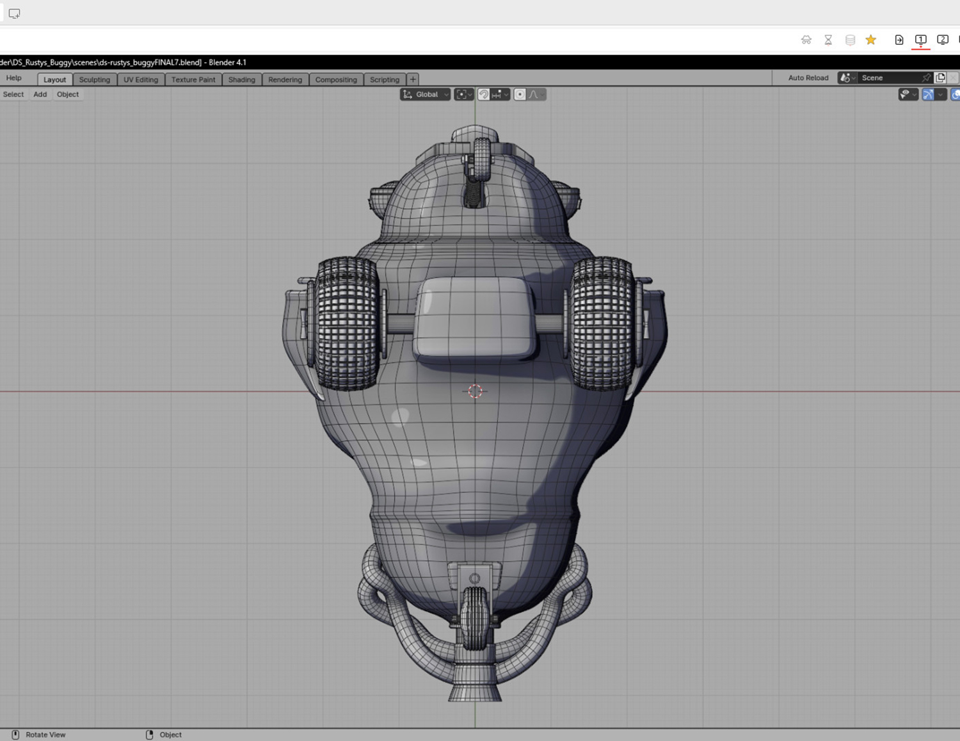Click the hourglass icon in the top bar
Screen dimensions: 960x741
click(x=828, y=40)
